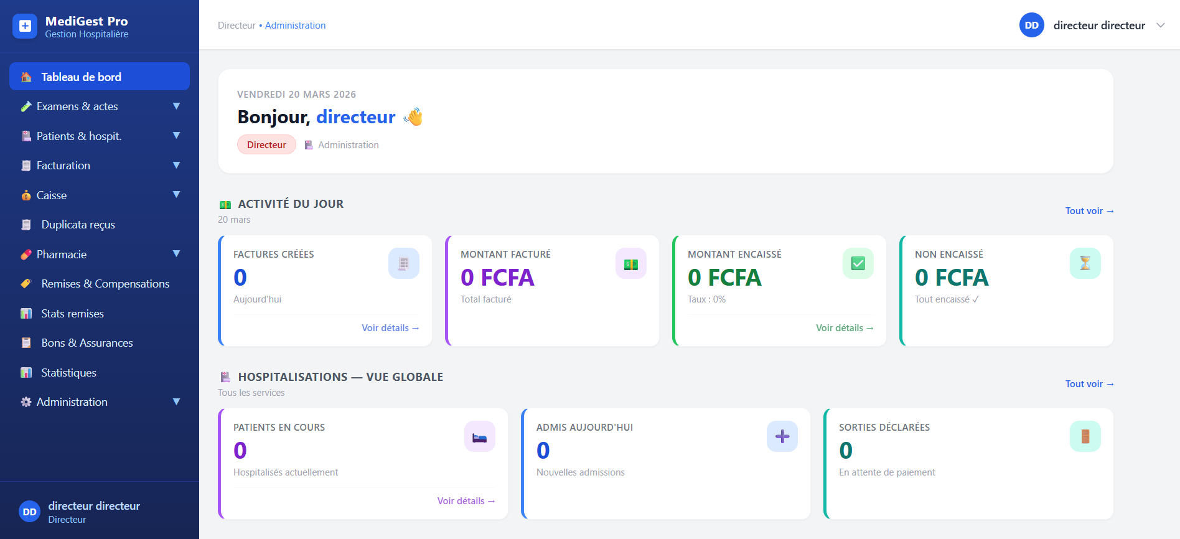
Task: Open Duplicata reçus from the sidebar
Action: click(78, 225)
